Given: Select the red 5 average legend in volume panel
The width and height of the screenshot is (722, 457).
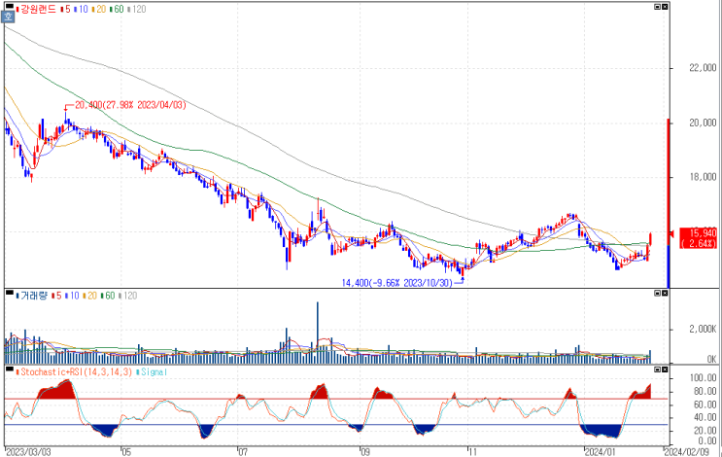Looking at the screenshot, I should pos(58,296).
